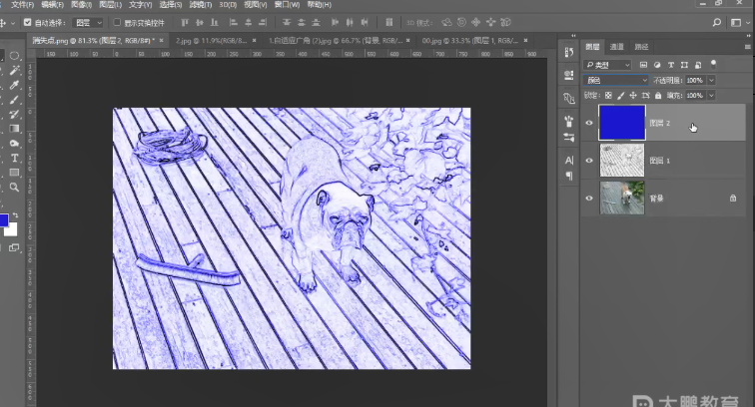Enable the 显示变换控件 checkbox
Viewport: 755px width, 407px height.
point(116,21)
